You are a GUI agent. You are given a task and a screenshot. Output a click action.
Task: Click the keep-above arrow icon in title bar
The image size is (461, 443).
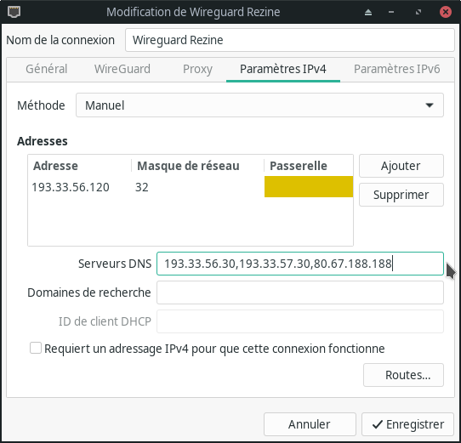point(368,13)
